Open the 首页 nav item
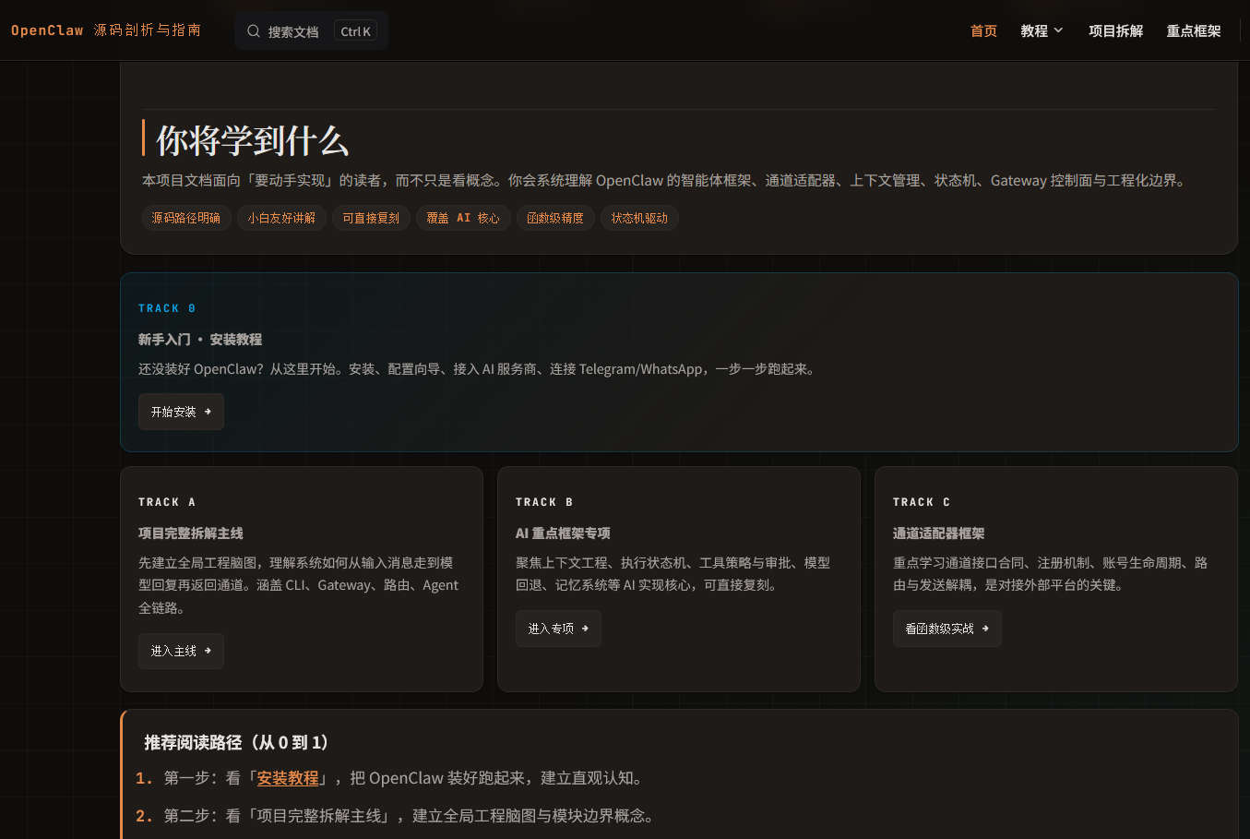Image resolution: width=1250 pixels, height=839 pixels. tap(983, 30)
